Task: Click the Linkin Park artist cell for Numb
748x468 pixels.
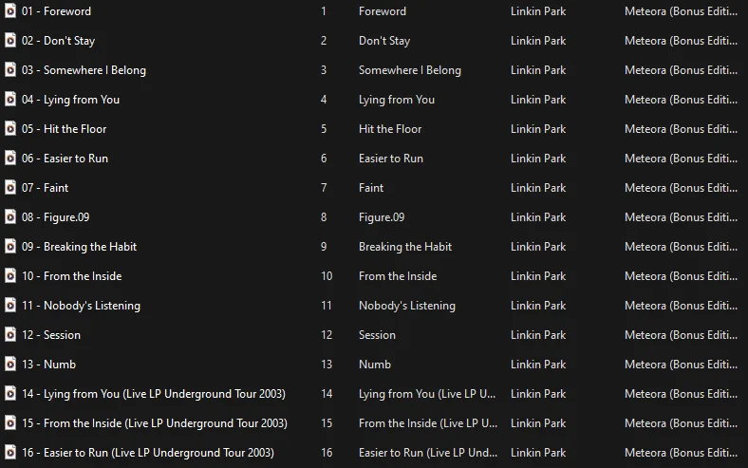Action: tap(538, 365)
